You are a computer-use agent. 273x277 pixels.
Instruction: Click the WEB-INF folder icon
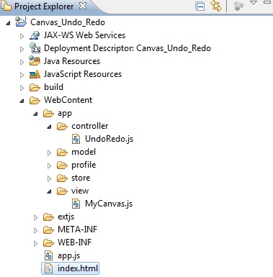pos(48,242)
